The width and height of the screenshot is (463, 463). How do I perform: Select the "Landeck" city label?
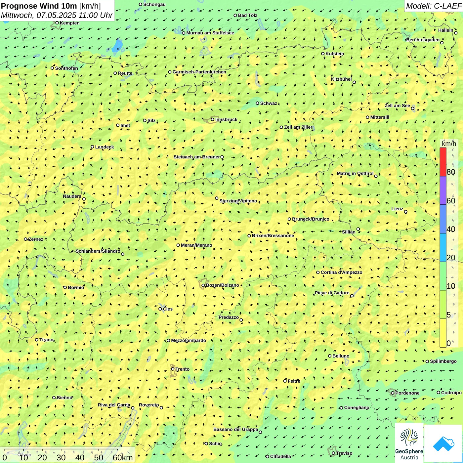105,147
